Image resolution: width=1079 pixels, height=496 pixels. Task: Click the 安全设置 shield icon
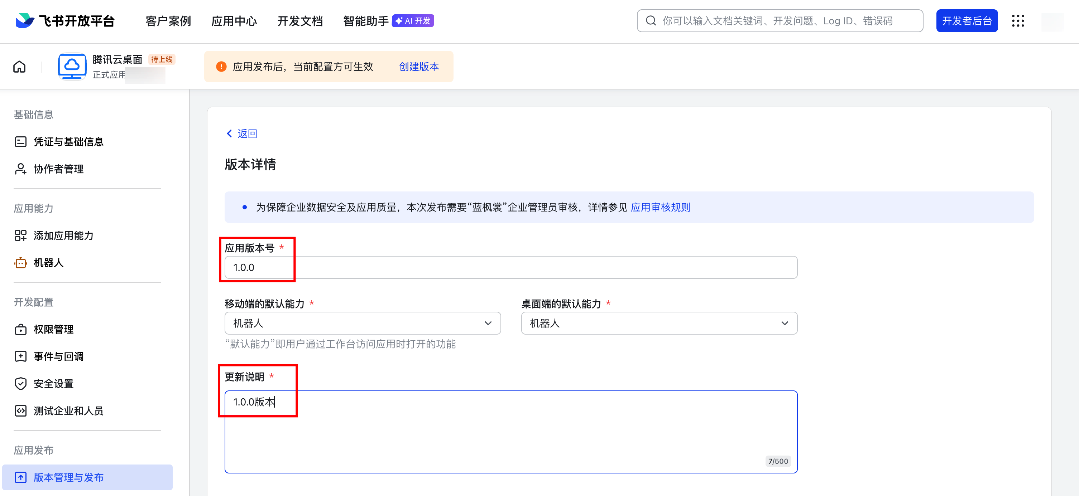20,383
